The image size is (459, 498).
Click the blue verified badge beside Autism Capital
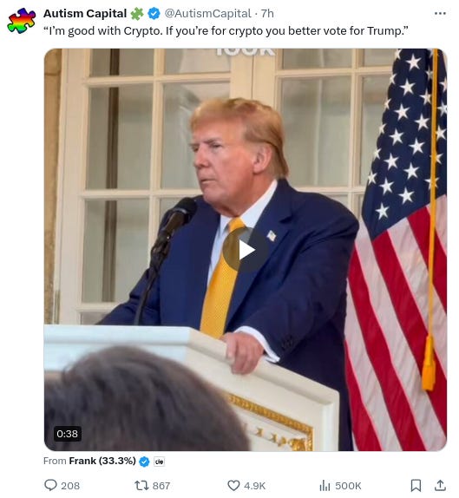point(154,14)
